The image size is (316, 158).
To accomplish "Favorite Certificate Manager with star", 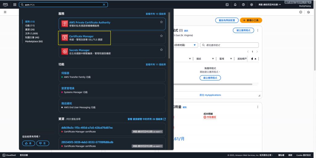I will pyautogui.click(x=161, y=36).
